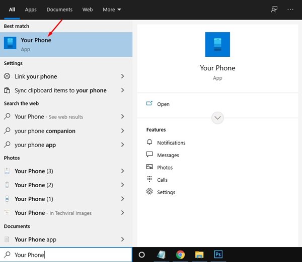Expand the Your Phone (1) arrow
Screen dimensions: 302x262
pos(122,199)
